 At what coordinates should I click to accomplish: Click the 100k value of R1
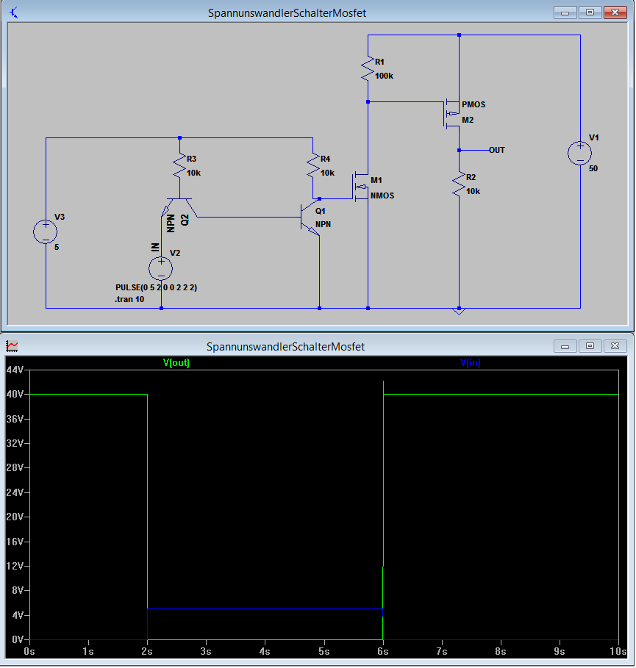click(384, 76)
